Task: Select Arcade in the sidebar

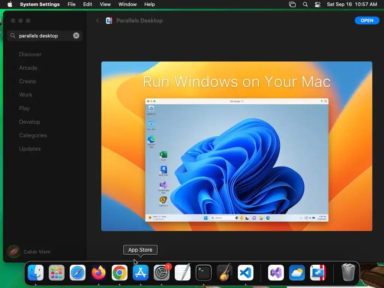Action: [28, 68]
